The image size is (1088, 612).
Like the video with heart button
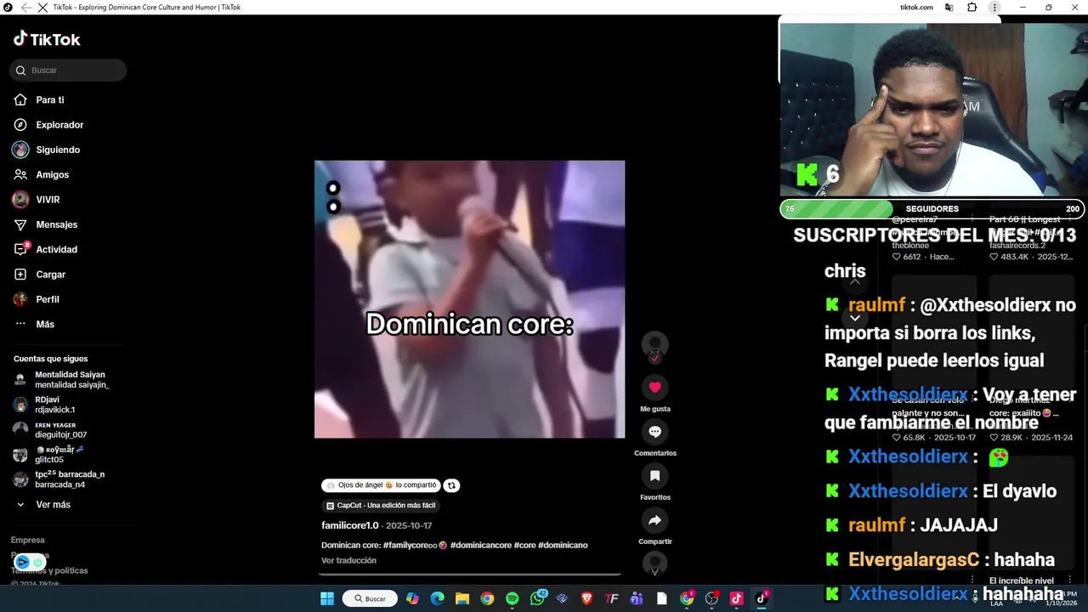[654, 387]
